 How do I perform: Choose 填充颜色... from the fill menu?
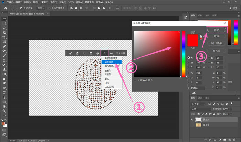pos(109,62)
